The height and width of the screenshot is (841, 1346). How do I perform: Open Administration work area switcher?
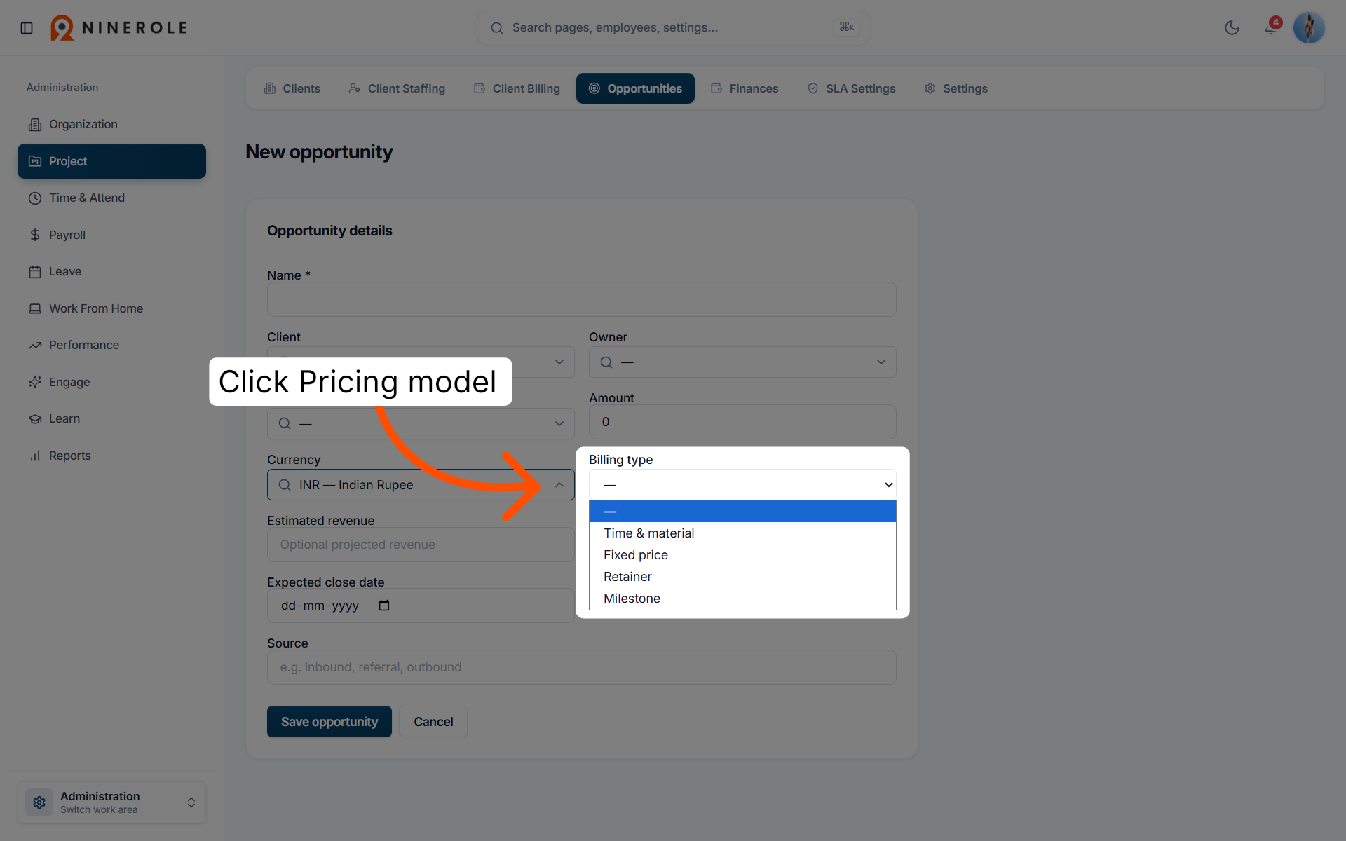tap(111, 802)
